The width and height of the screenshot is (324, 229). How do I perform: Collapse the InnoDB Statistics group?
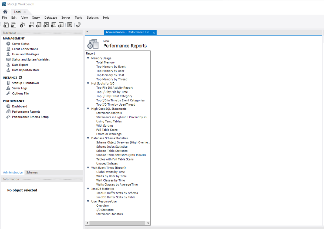[88, 188]
